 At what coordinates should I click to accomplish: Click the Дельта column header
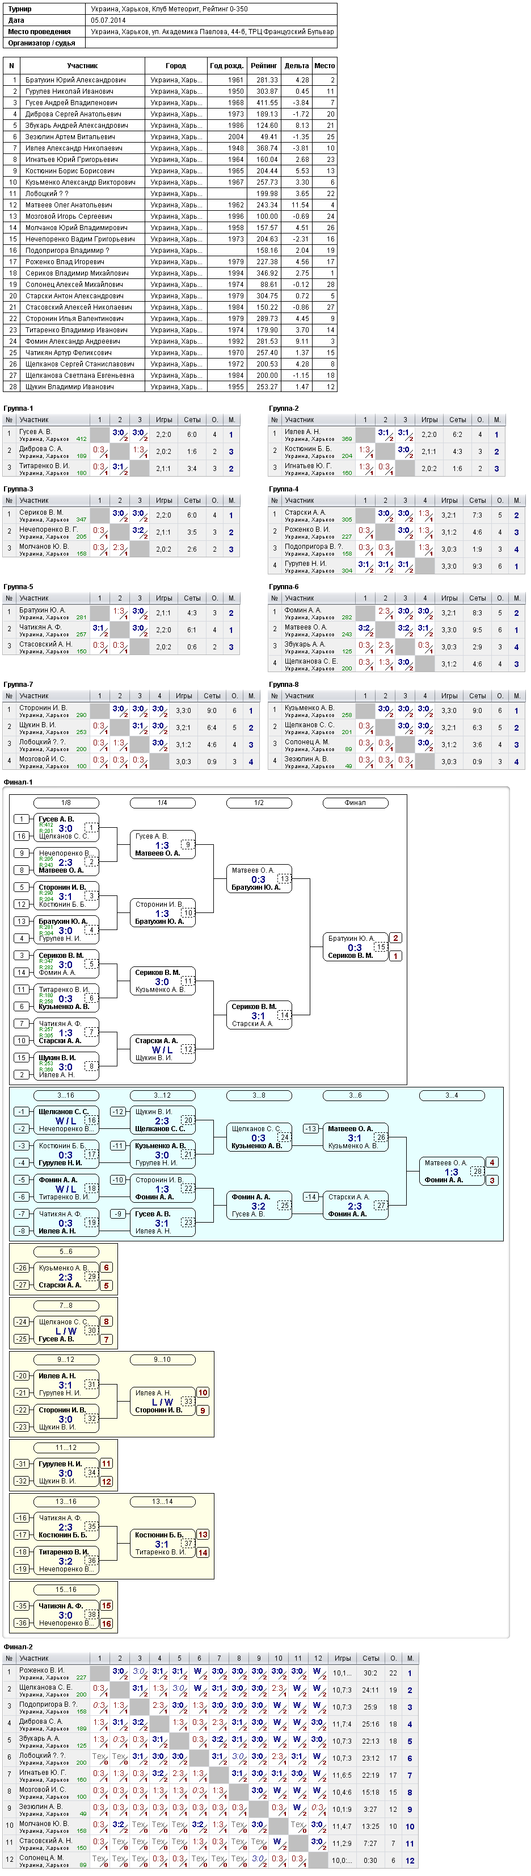pos(296,65)
